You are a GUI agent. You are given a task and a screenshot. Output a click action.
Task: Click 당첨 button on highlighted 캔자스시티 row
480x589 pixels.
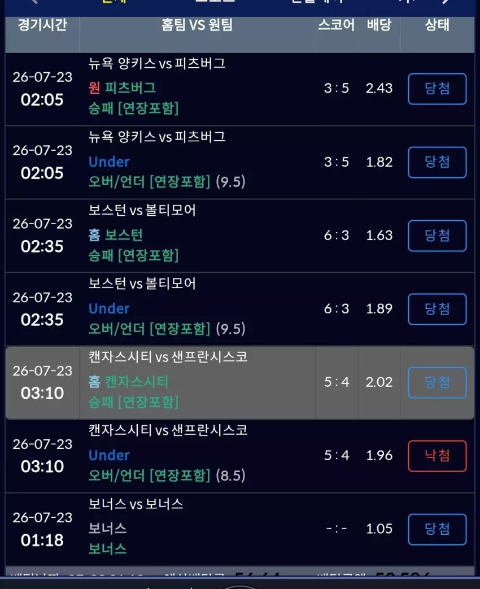point(437,382)
